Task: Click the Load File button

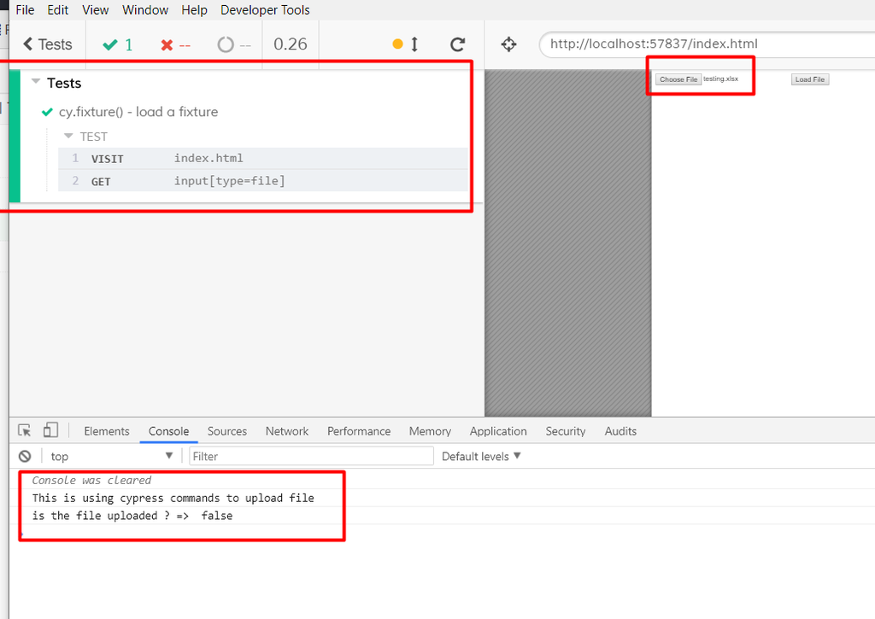Action: (810, 79)
